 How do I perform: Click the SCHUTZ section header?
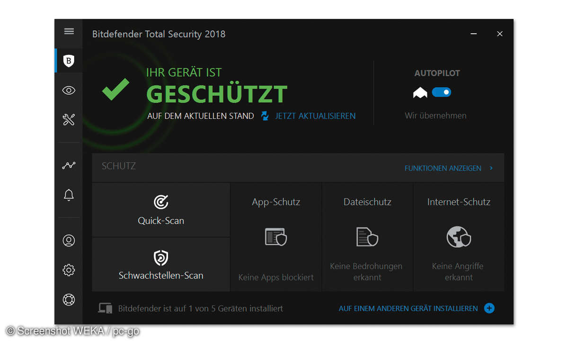pyautogui.click(x=119, y=166)
